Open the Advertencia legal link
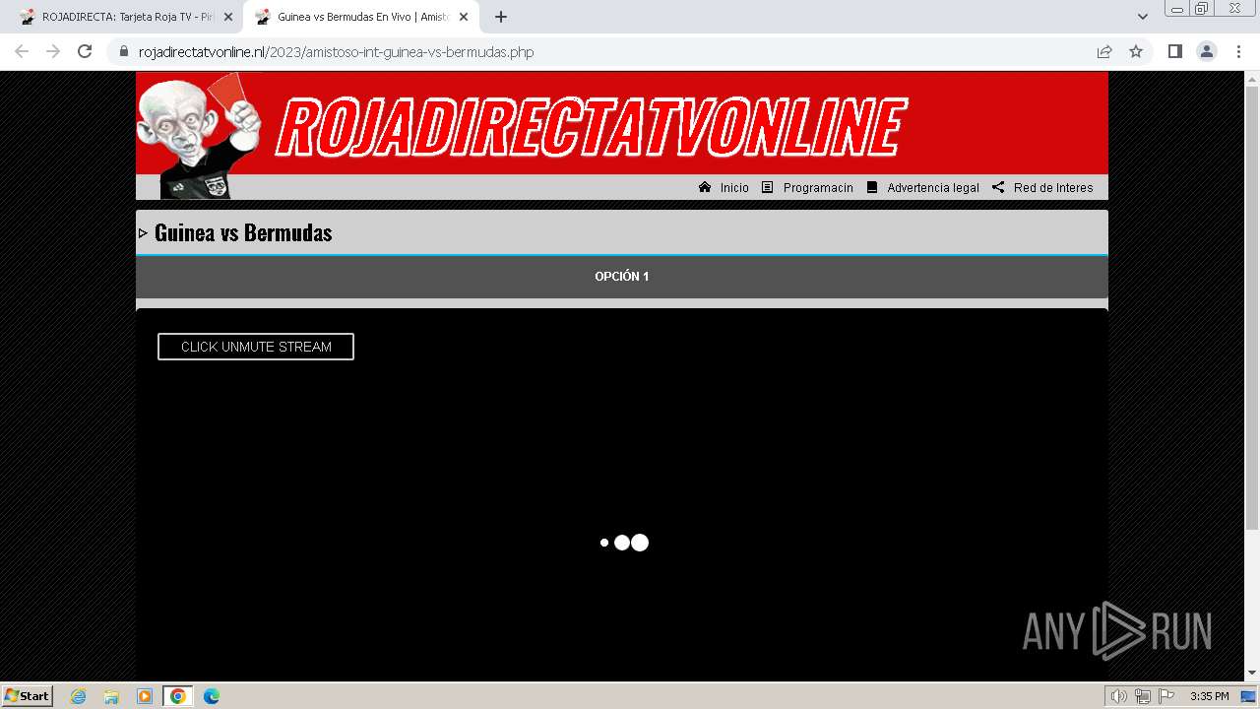The height and width of the screenshot is (709, 1260). click(933, 188)
